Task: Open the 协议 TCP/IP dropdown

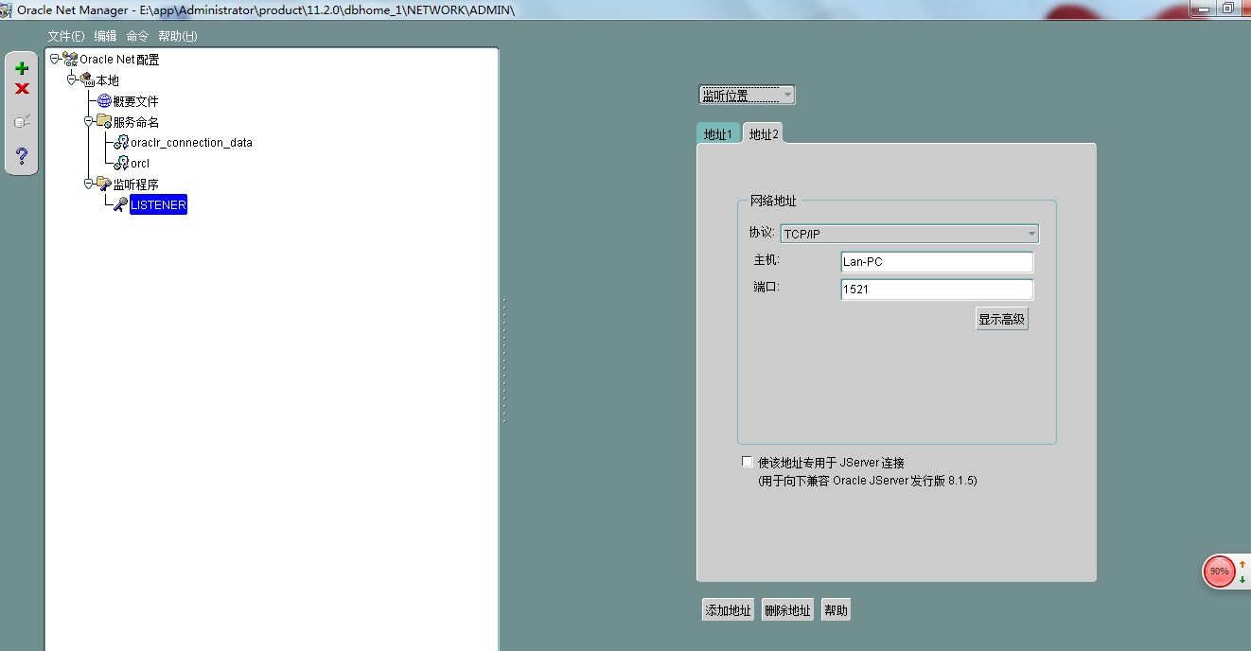Action: point(909,234)
